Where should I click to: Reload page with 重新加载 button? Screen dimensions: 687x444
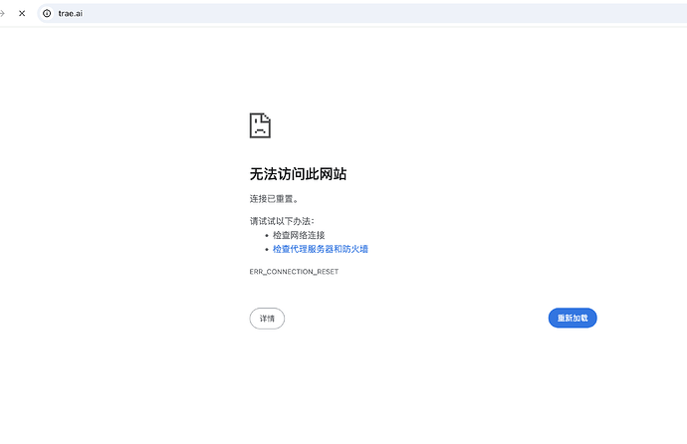tap(572, 318)
